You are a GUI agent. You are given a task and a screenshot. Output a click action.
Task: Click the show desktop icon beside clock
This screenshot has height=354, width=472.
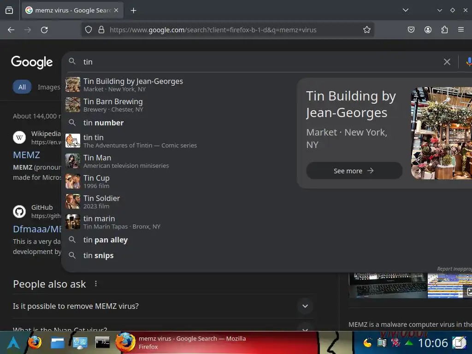pos(459,342)
